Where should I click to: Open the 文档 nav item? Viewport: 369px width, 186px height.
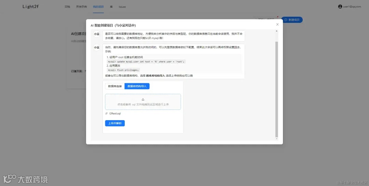[x=67, y=7]
